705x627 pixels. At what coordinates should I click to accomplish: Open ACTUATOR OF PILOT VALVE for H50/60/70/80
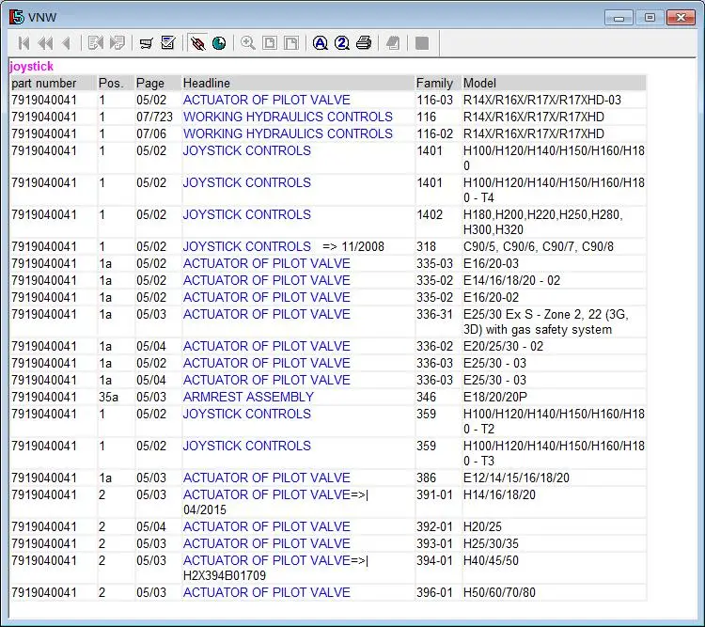coord(266,592)
